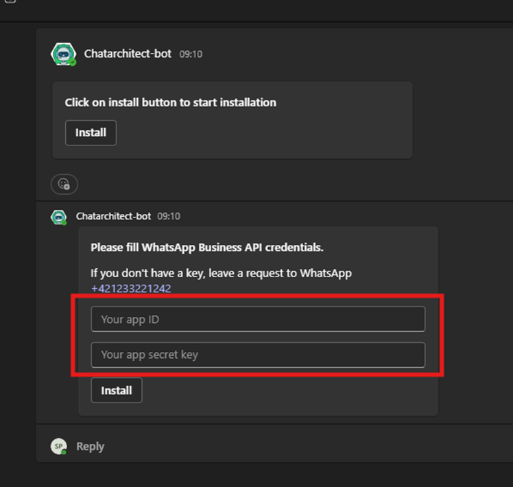Focus the 'Your app ID' input field
The width and height of the screenshot is (513, 487).
pyautogui.click(x=258, y=319)
